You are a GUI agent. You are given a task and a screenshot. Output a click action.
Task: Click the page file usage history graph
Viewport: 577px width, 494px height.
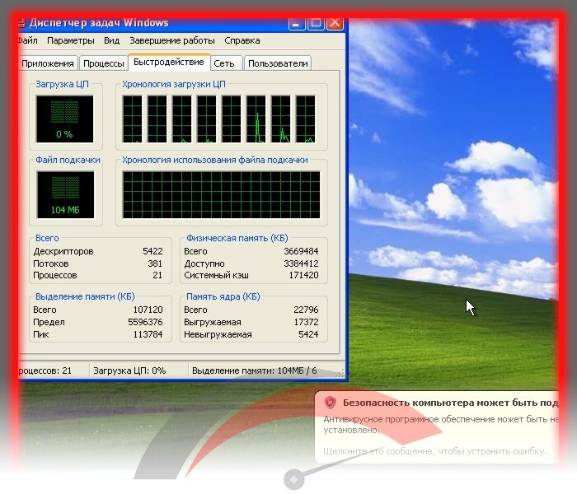(221, 195)
